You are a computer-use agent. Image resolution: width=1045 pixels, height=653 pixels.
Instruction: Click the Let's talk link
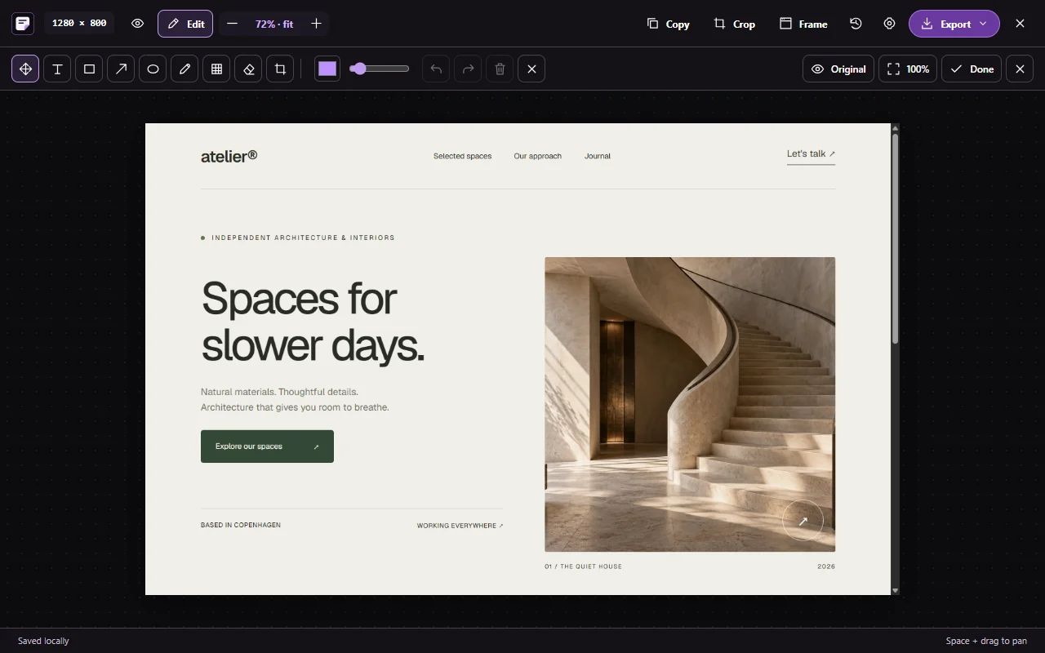pos(811,154)
